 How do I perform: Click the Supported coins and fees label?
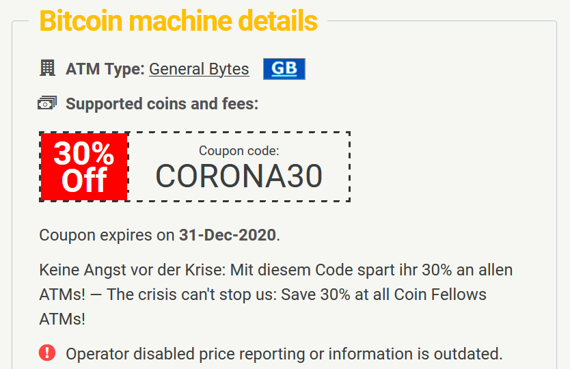coord(162,104)
